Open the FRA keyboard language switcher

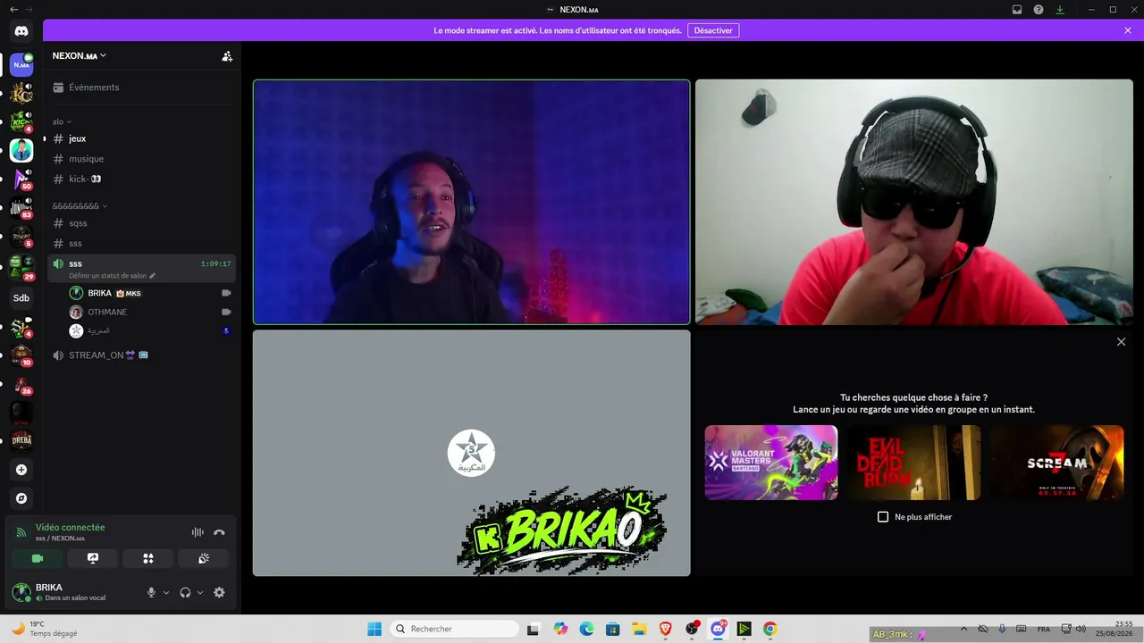coord(1044,630)
